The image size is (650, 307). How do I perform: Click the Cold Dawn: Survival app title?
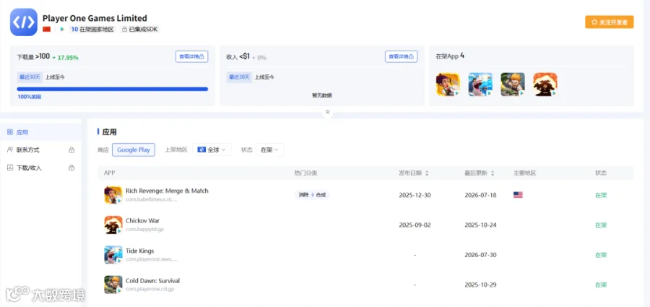[x=153, y=281]
